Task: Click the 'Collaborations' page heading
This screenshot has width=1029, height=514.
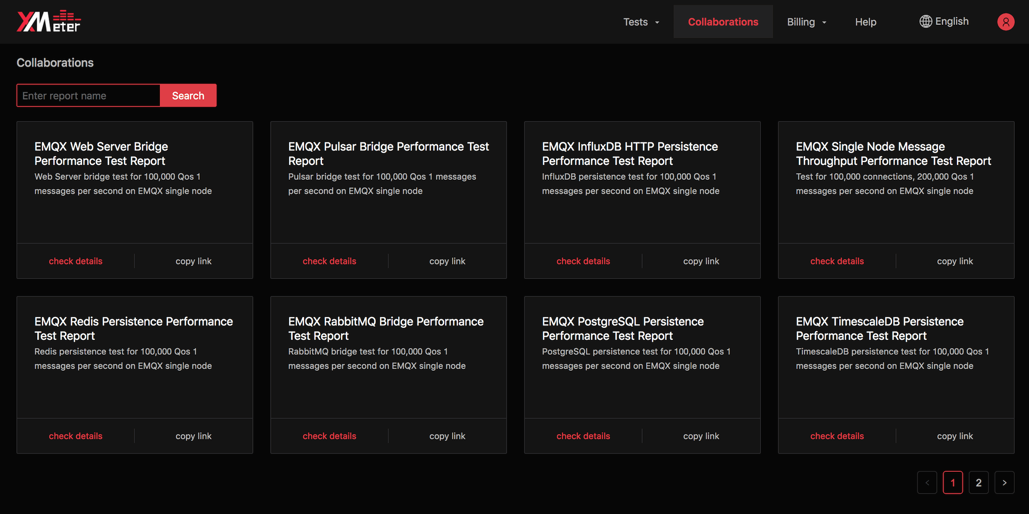Action: coord(55,62)
